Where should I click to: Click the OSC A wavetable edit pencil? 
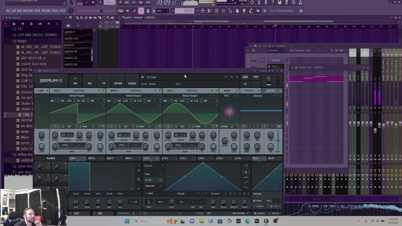tap(103, 105)
